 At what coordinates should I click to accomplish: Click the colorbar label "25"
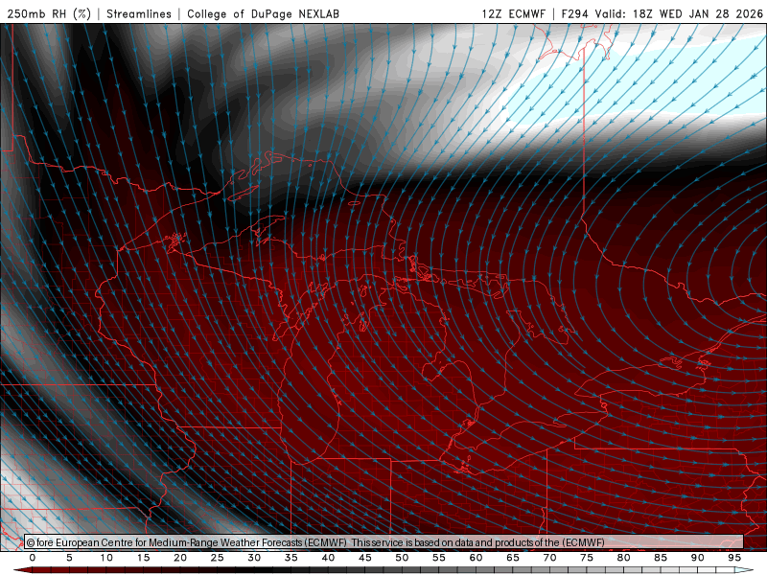click(x=218, y=558)
